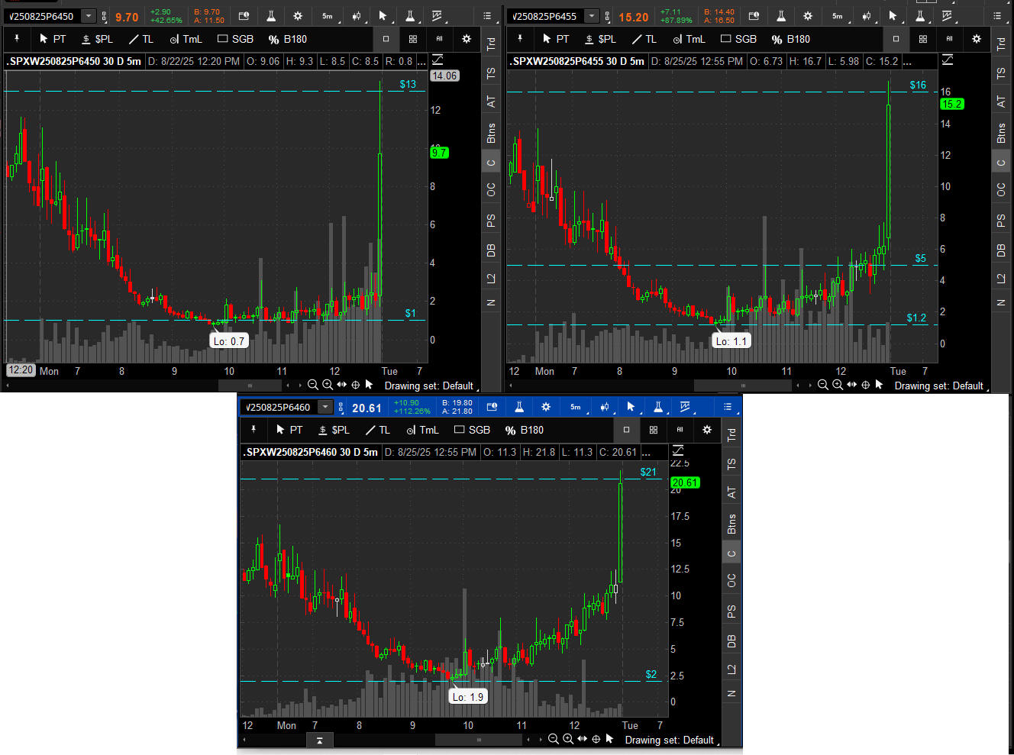Toggle single-chart view in the P6460 toolbar

coord(626,430)
